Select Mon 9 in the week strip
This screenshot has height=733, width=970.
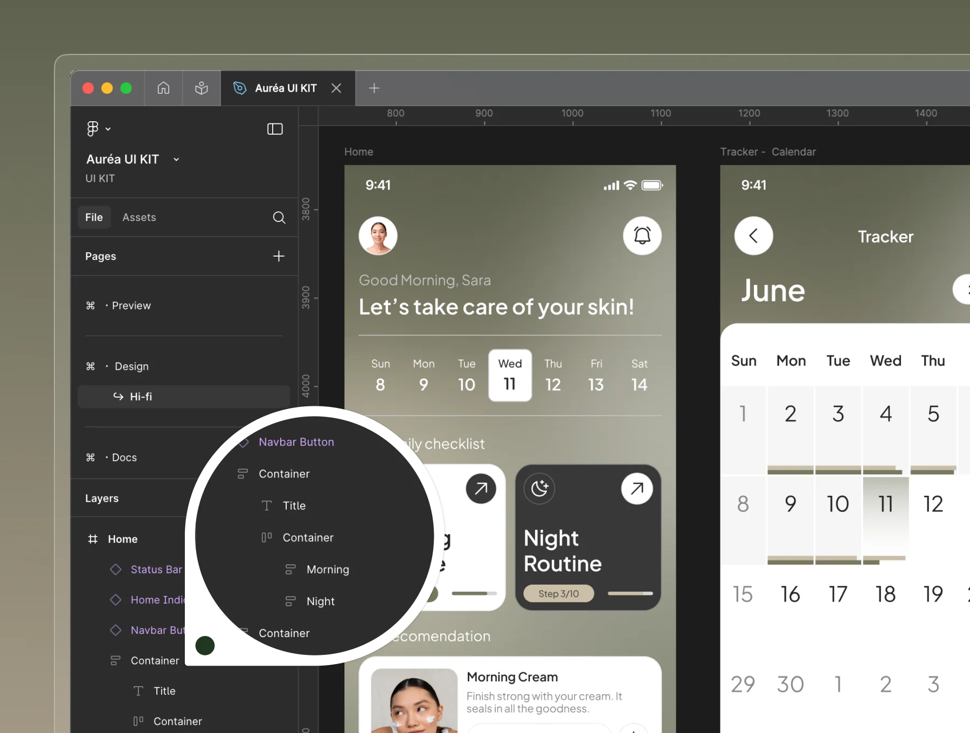[x=424, y=376]
